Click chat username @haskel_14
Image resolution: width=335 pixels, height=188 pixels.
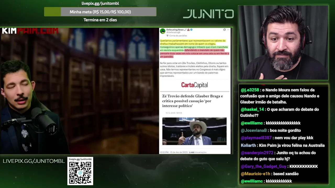pos(252,109)
